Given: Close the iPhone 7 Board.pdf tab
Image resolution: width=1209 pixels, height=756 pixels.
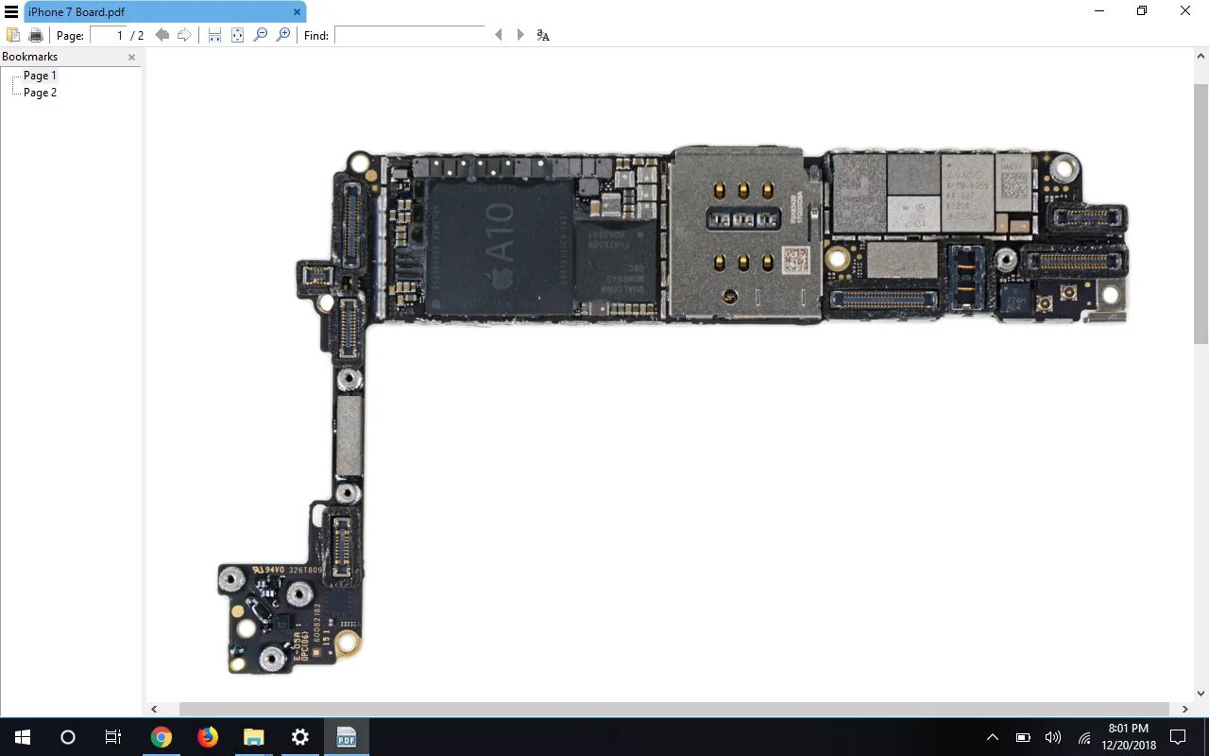Looking at the screenshot, I should (x=297, y=11).
